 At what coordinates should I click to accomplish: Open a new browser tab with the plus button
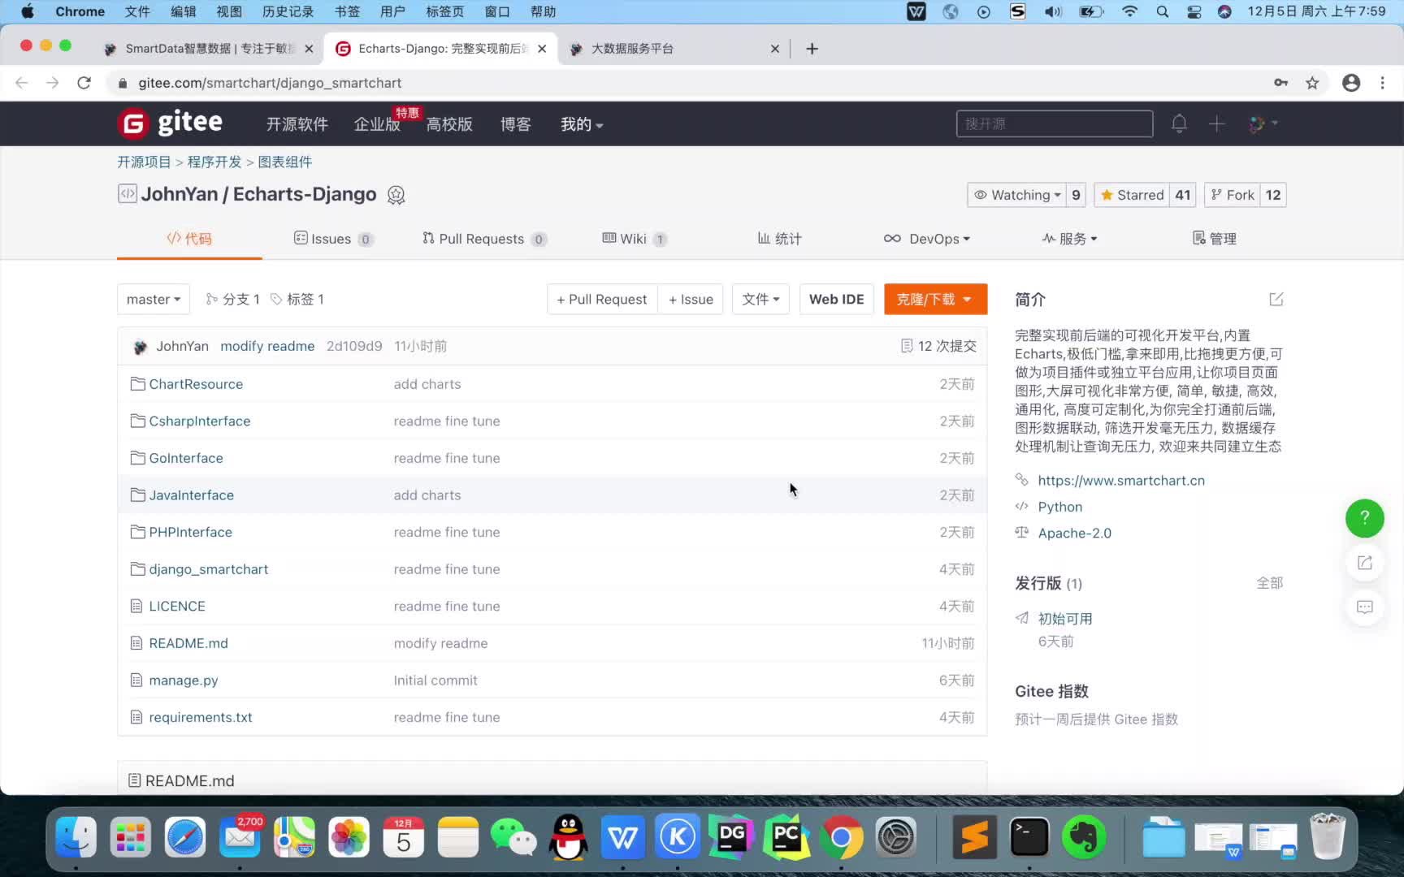coord(812,49)
